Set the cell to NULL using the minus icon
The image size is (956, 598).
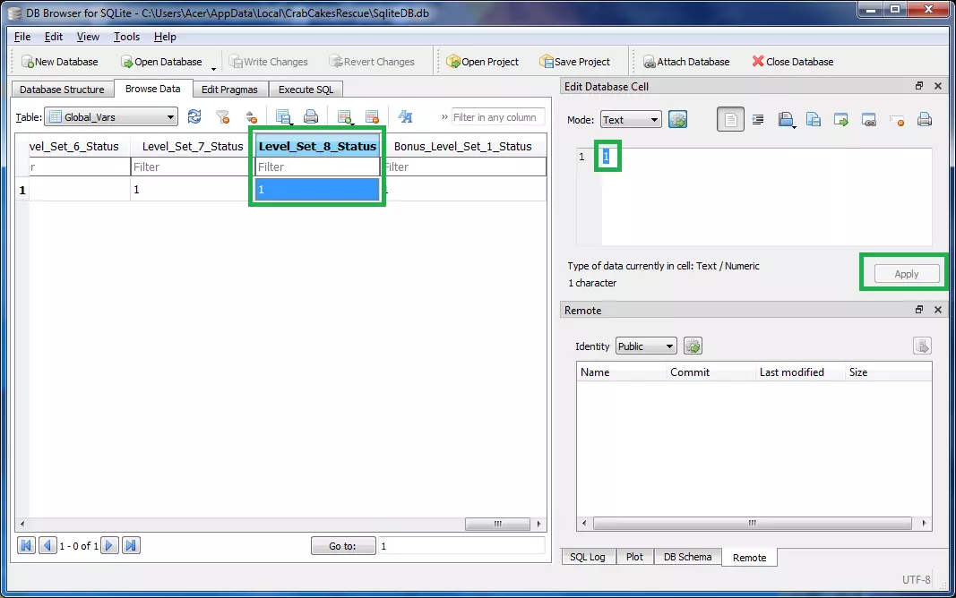click(897, 119)
